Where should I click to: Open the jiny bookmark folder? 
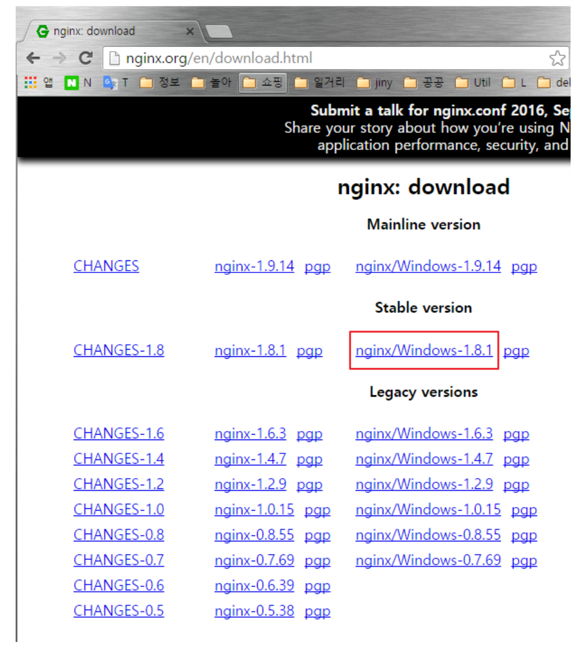(x=375, y=83)
